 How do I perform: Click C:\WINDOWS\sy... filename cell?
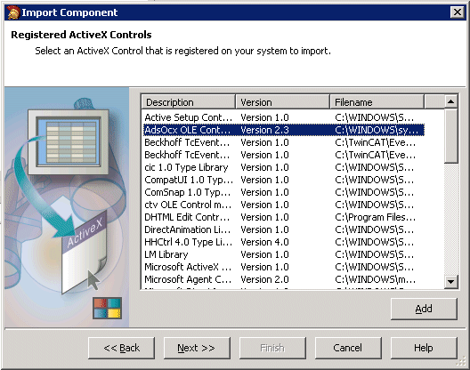(x=377, y=130)
